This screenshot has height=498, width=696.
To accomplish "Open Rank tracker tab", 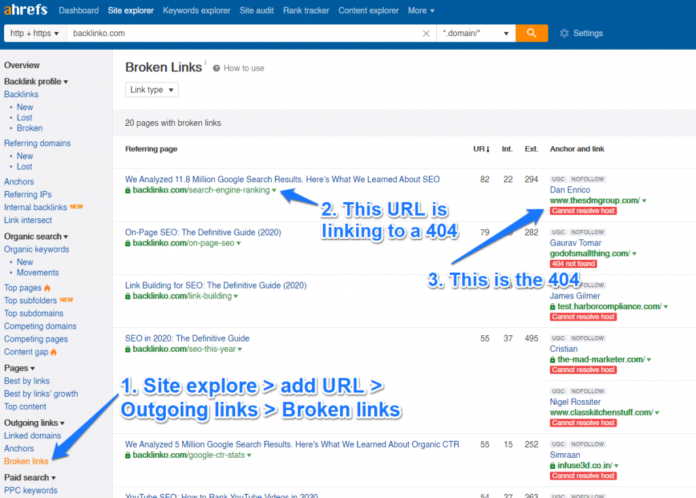I will click(307, 10).
